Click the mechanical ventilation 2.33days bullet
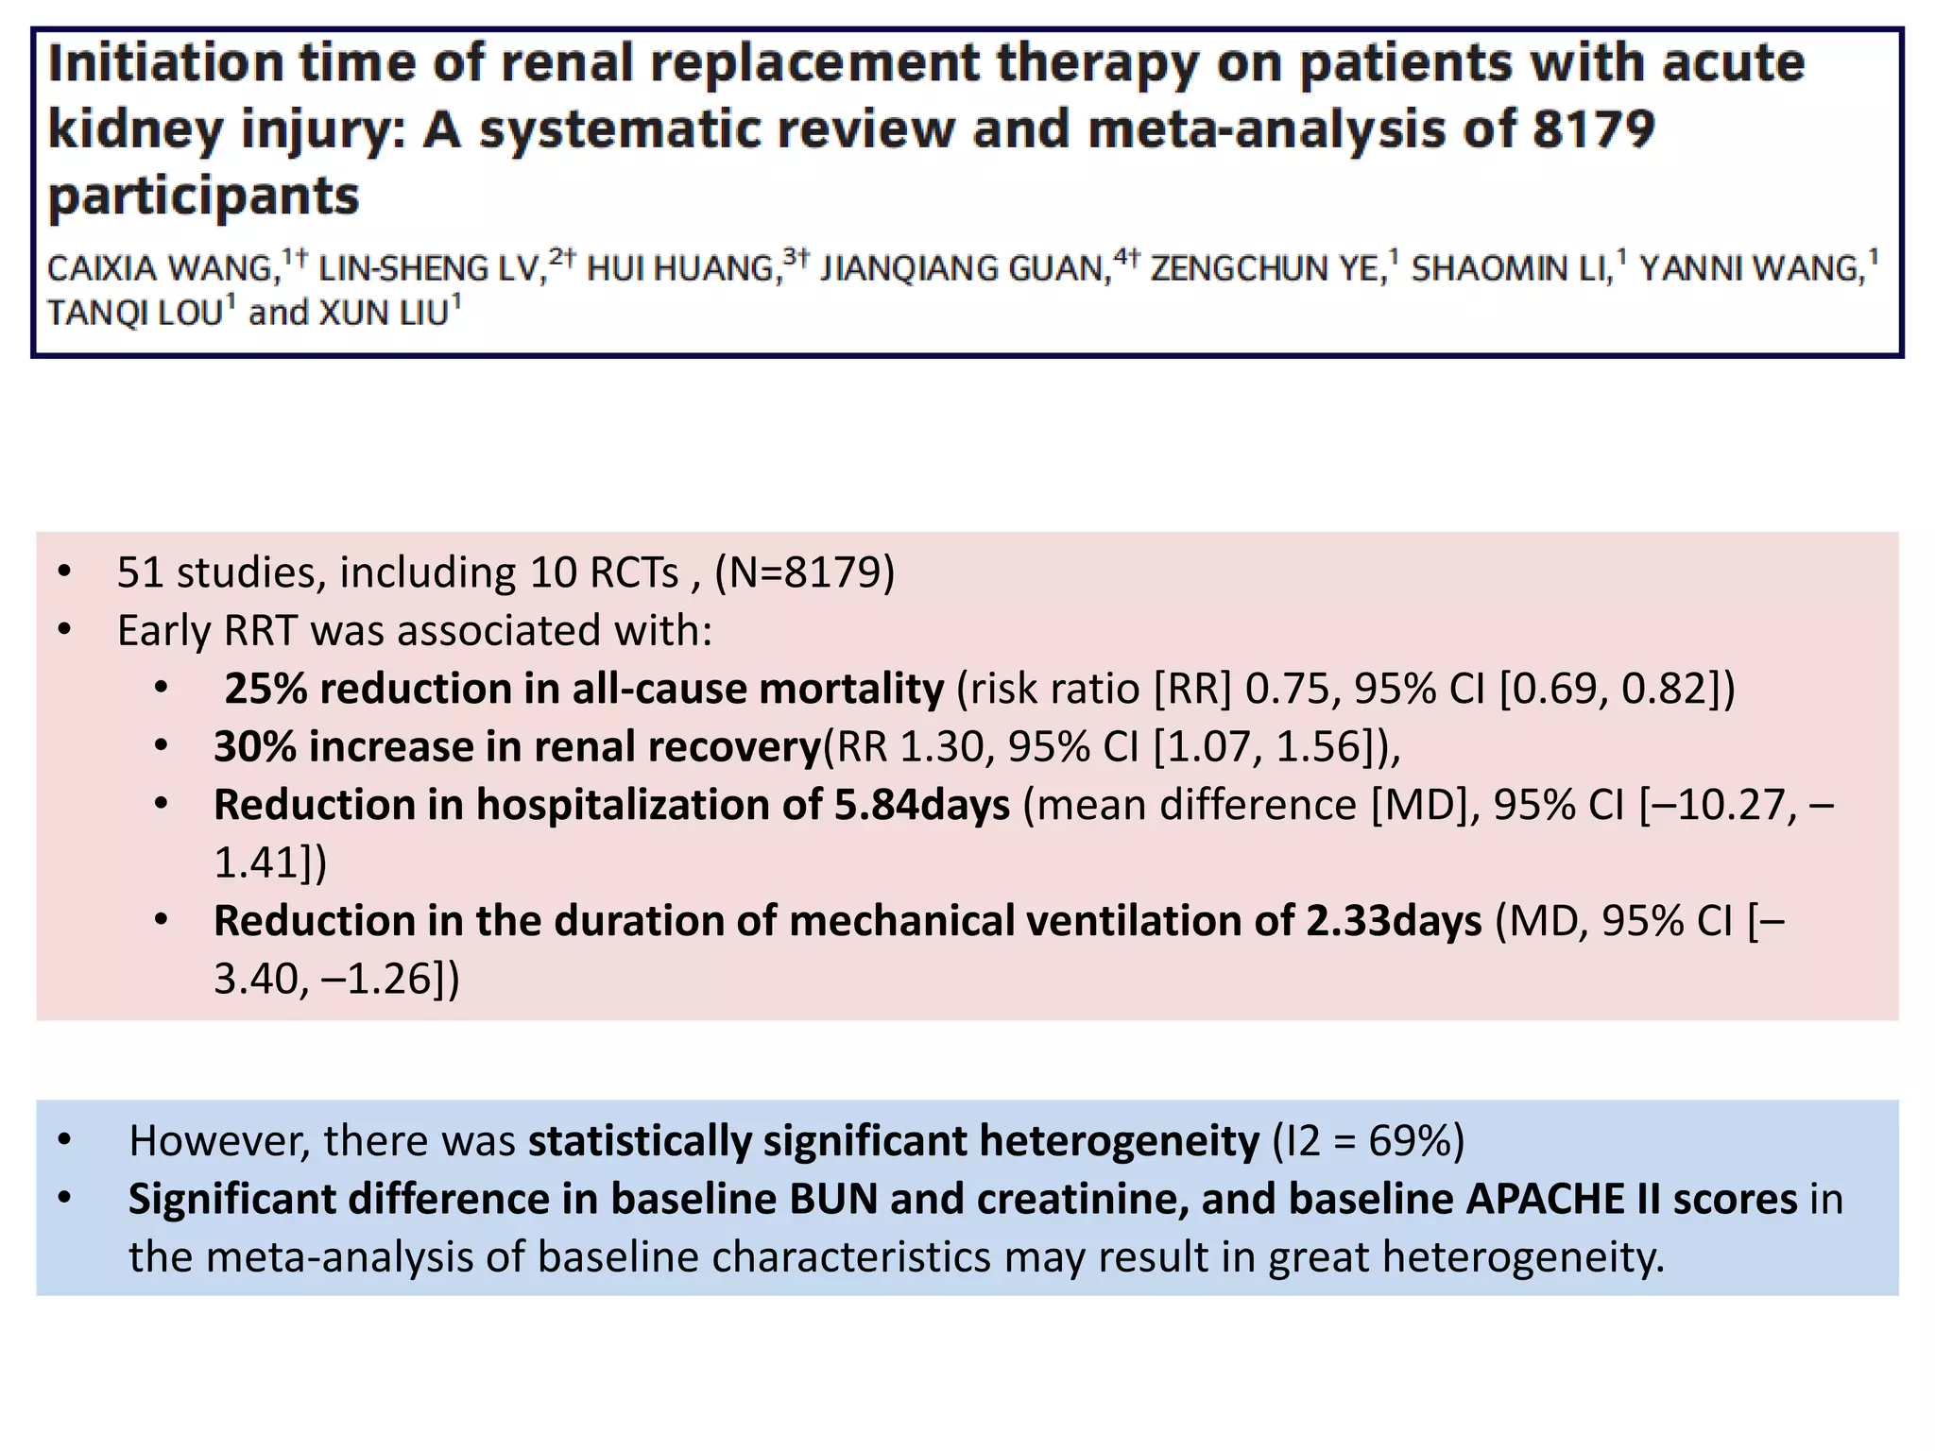 point(1000,948)
